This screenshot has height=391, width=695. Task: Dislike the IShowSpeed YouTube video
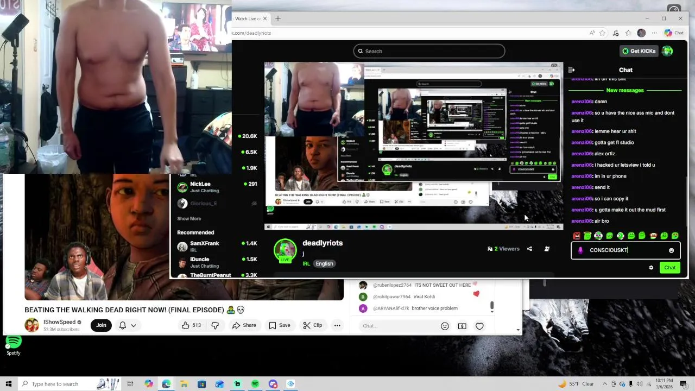click(215, 325)
